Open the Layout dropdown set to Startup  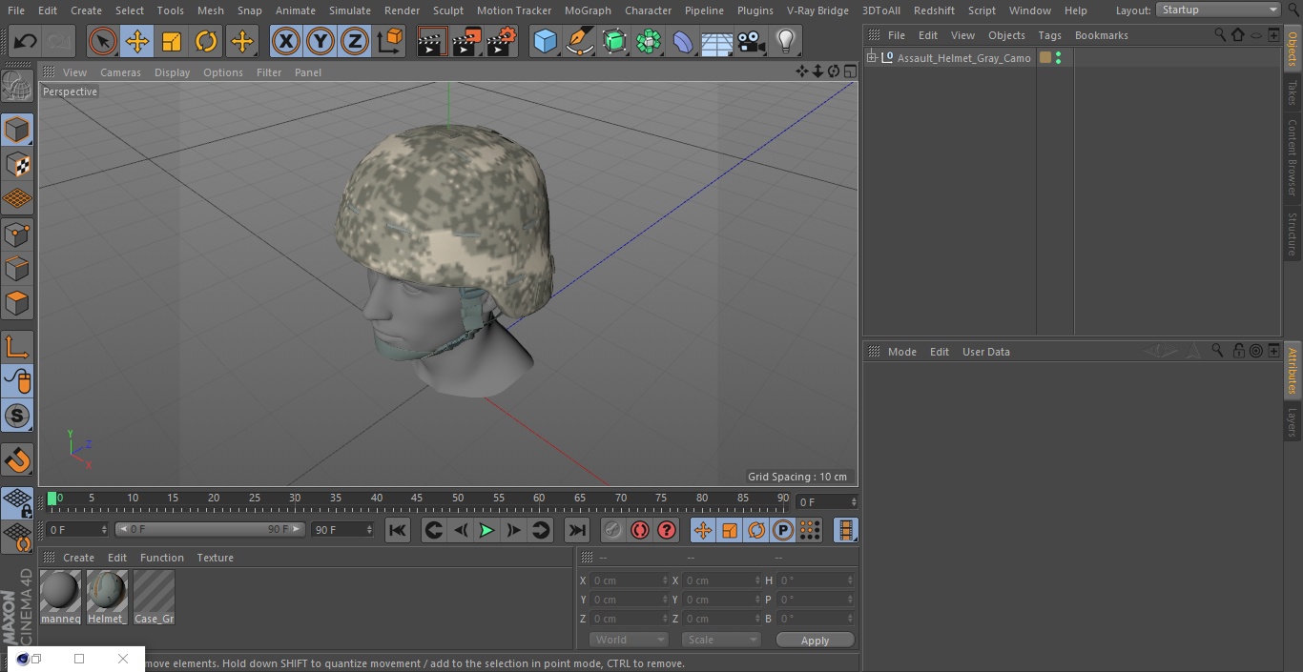pos(1218,10)
